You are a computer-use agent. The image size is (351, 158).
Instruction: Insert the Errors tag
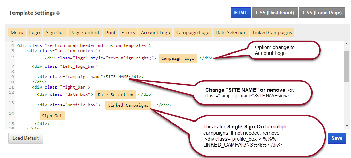(x=128, y=32)
